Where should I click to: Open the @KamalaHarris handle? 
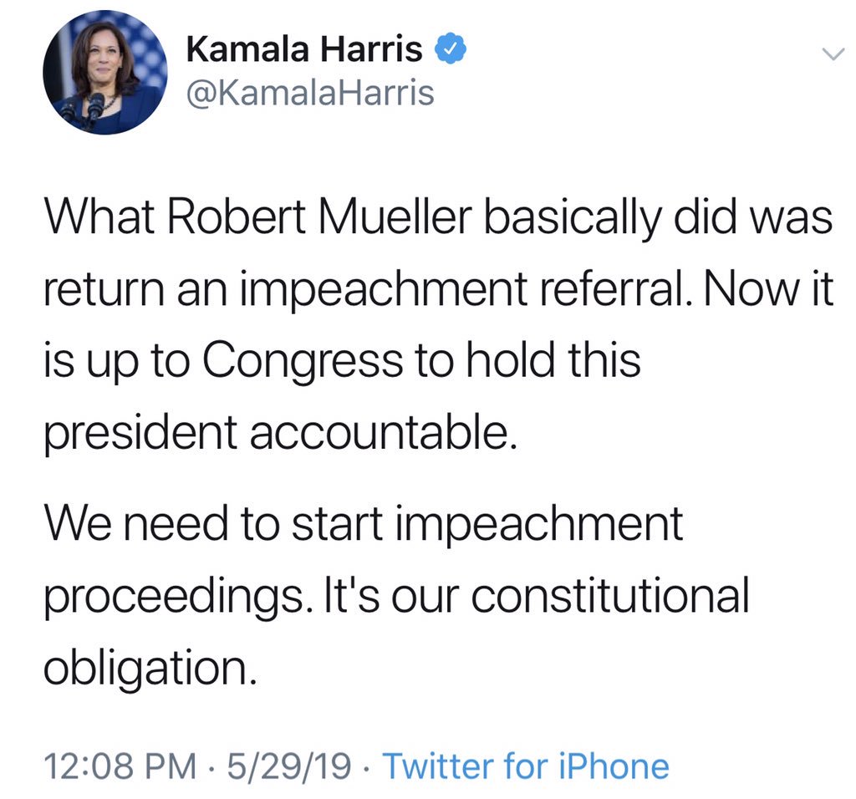[310, 93]
